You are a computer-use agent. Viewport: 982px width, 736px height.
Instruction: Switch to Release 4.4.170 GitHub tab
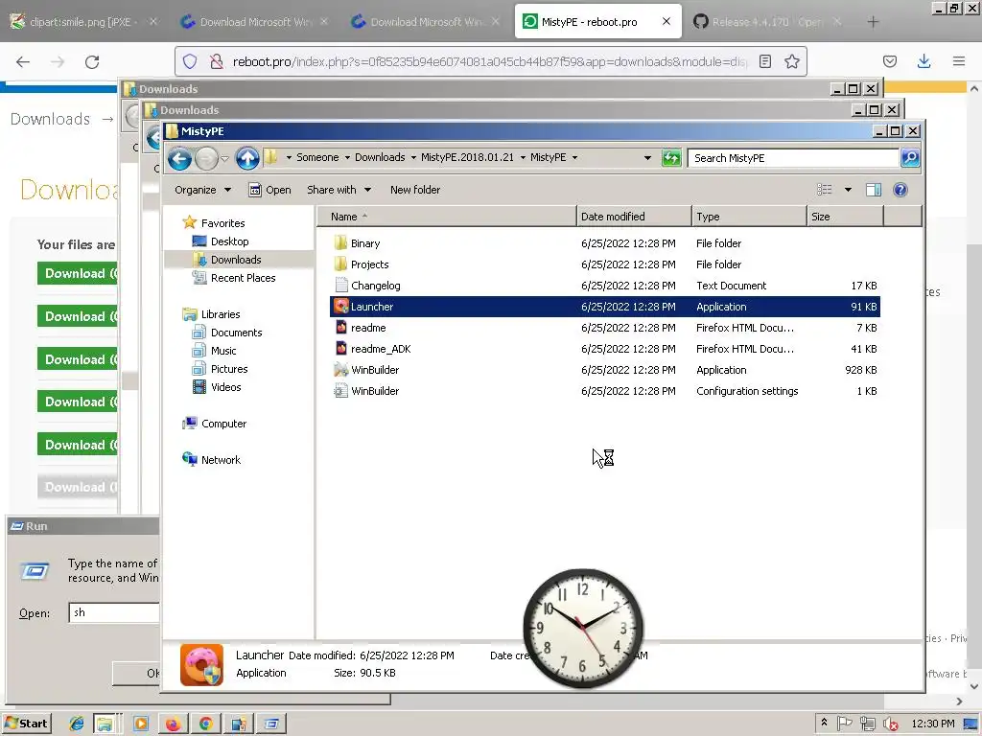[x=767, y=22]
